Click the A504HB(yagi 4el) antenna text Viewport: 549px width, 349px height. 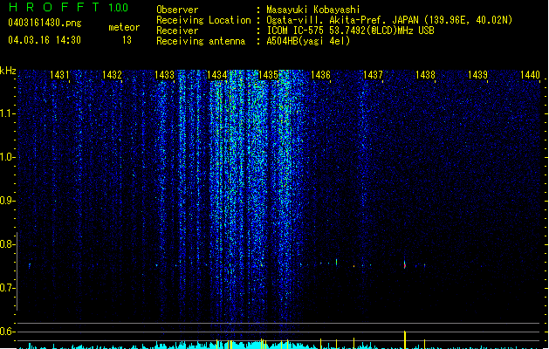(308, 41)
